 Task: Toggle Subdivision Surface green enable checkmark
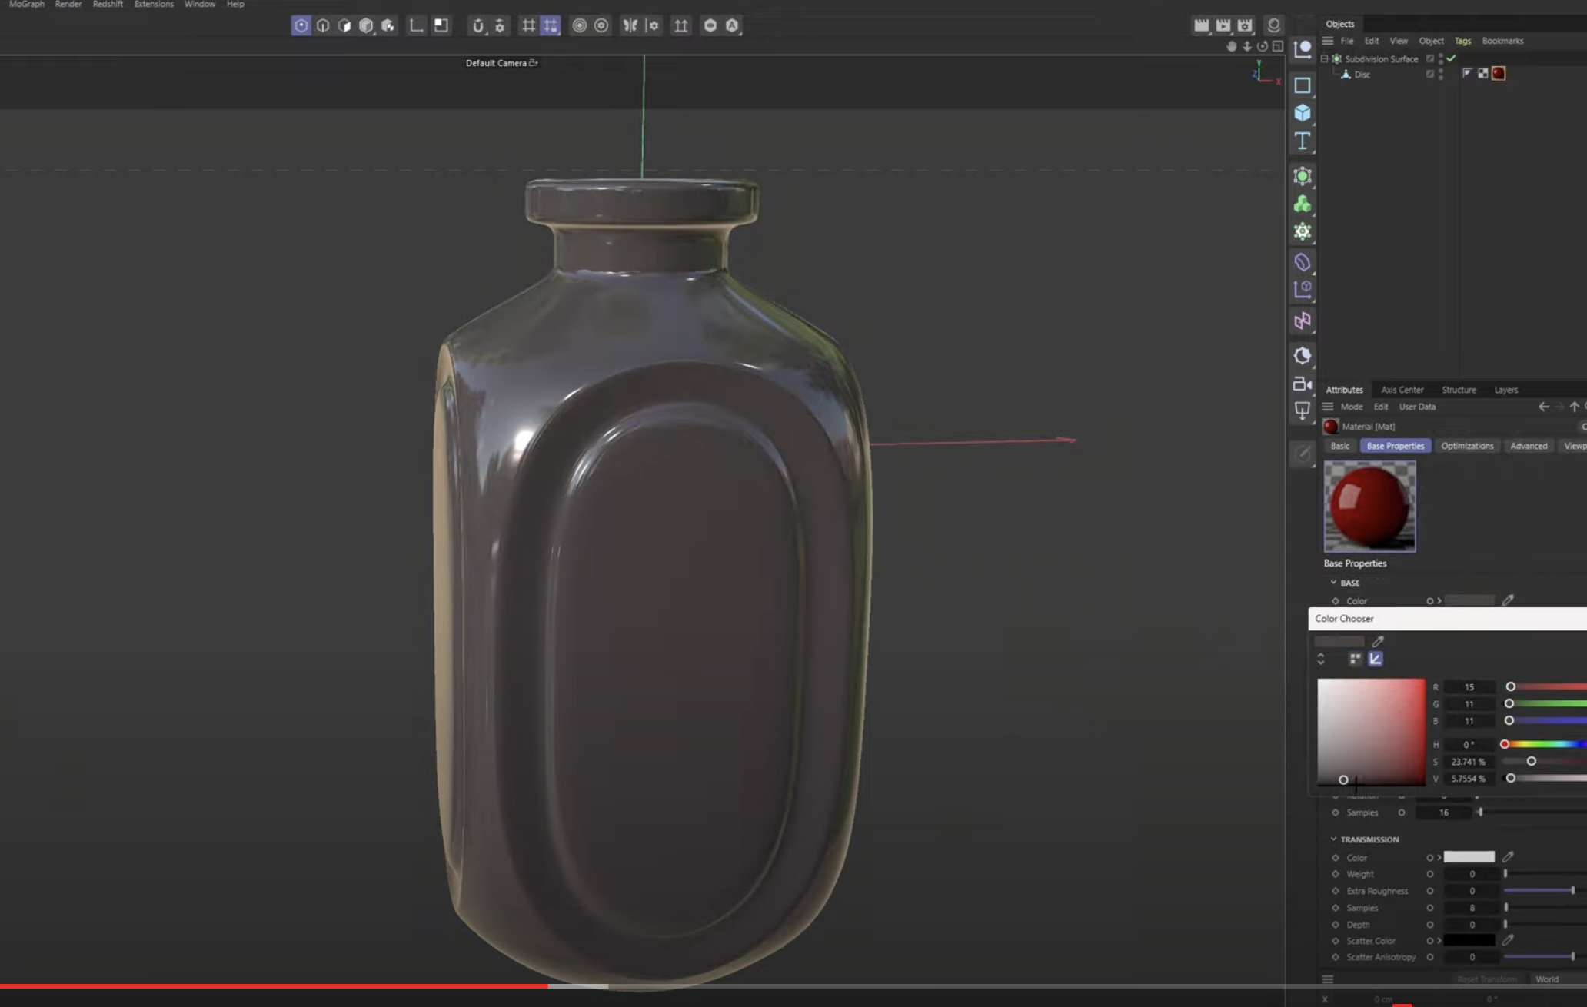point(1452,58)
